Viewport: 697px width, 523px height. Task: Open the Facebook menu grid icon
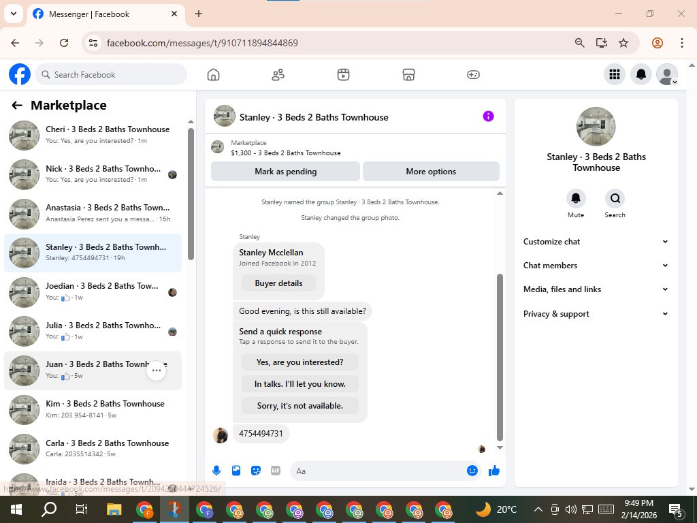tap(615, 74)
